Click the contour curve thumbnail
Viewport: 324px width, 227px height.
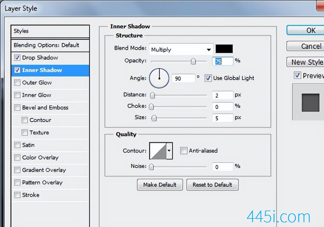pyautogui.click(x=158, y=151)
